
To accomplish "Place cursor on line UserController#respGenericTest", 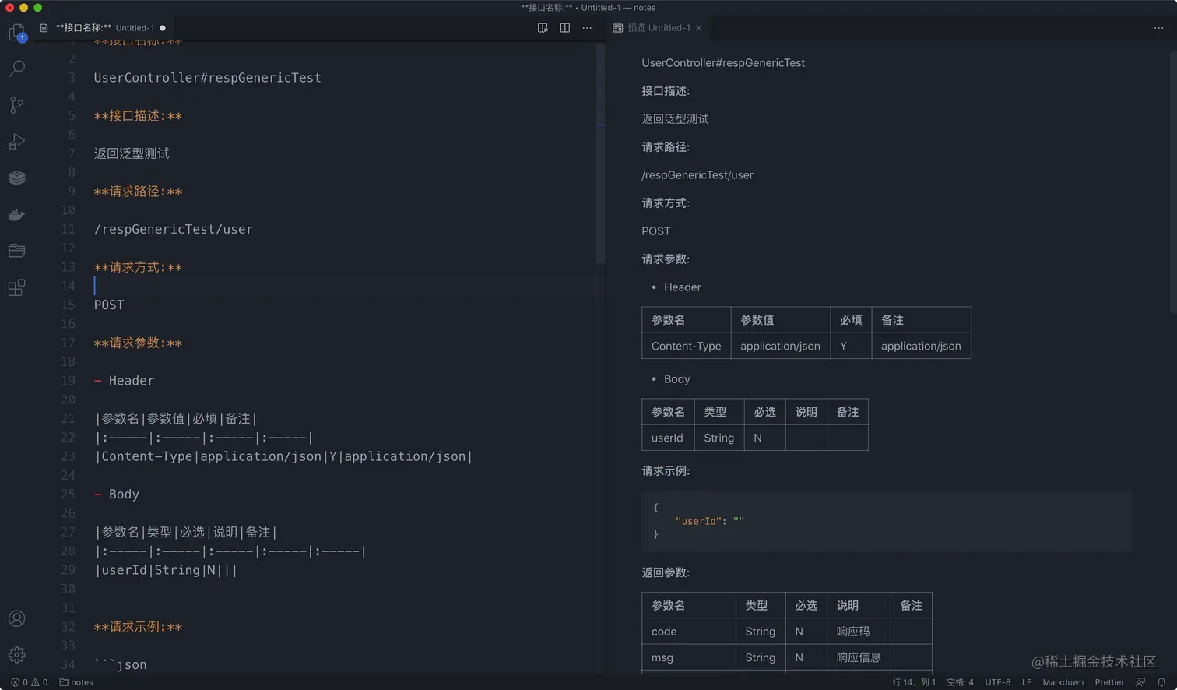I will click(207, 78).
